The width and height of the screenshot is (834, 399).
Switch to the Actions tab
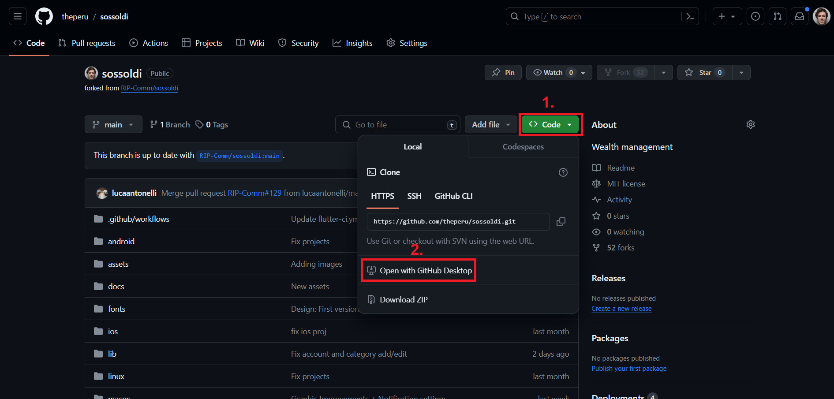pyautogui.click(x=149, y=43)
